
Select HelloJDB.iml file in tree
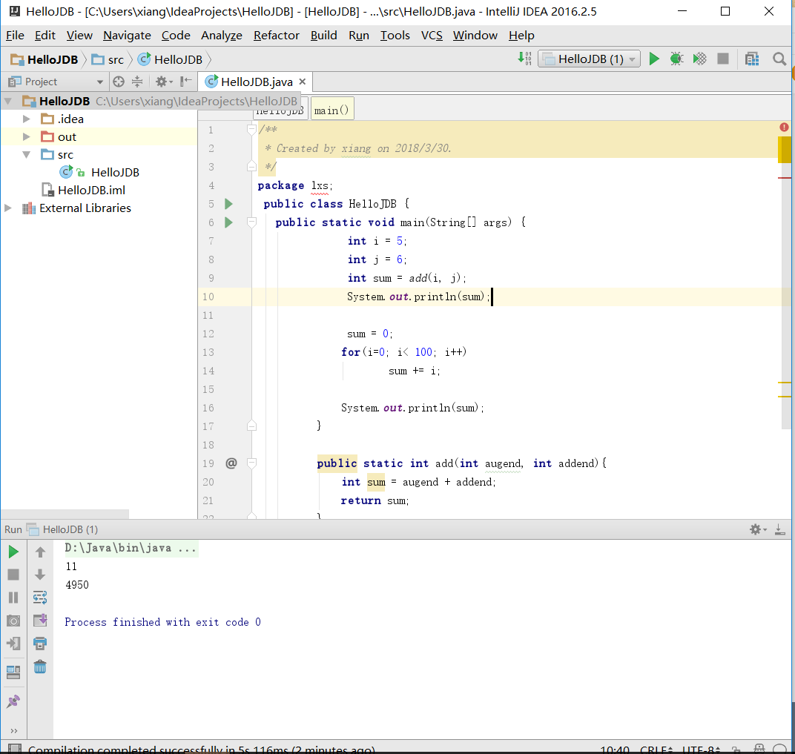[x=91, y=190]
